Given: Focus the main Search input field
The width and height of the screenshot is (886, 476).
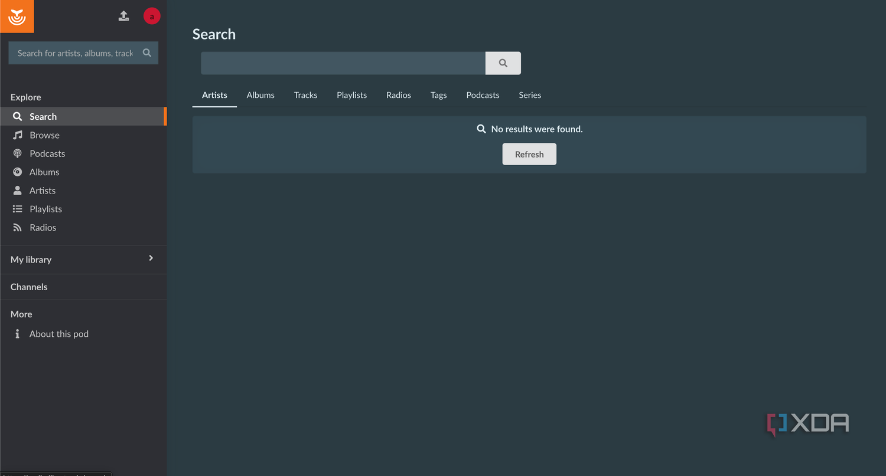Looking at the screenshot, I should [343, 63].
